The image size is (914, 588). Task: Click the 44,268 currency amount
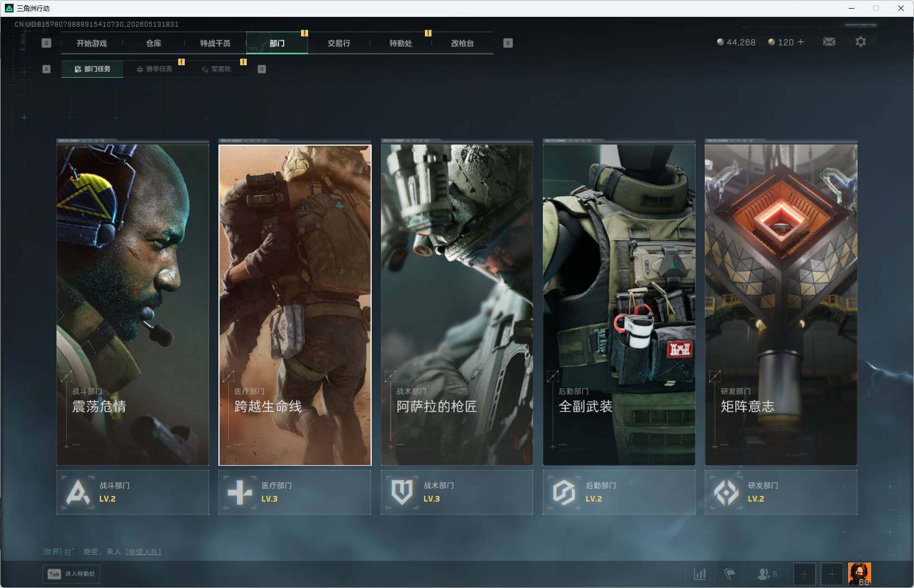coord(741,42)
